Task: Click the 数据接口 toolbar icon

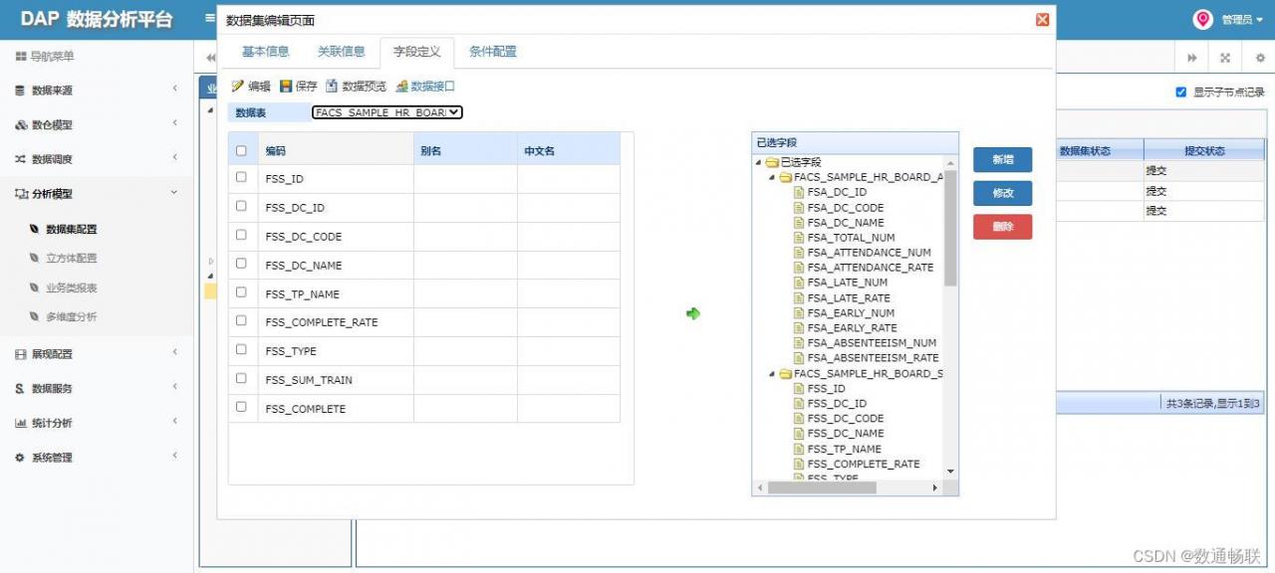Action: (x=401, y=87)
